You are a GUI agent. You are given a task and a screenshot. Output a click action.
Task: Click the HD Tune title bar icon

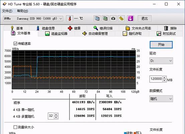coord(4,4)
